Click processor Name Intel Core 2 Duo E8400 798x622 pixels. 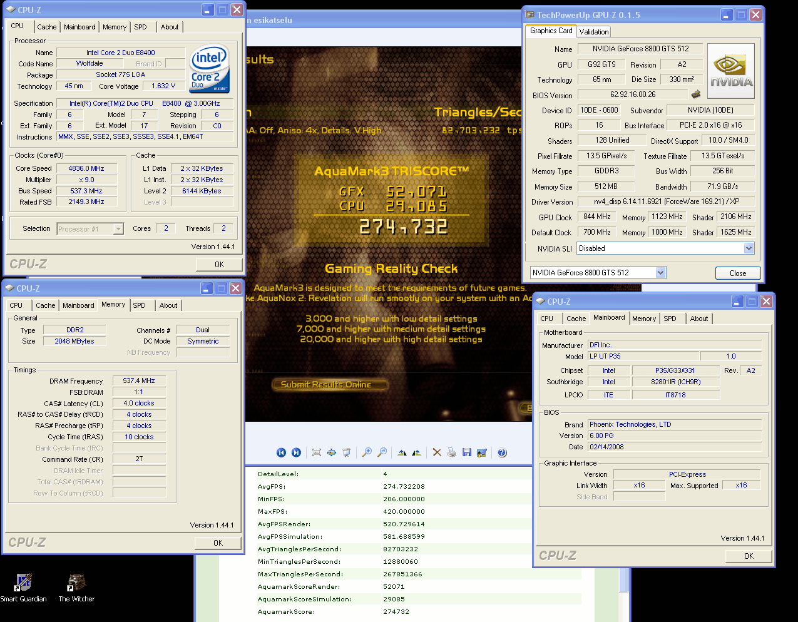click(121, 53)
